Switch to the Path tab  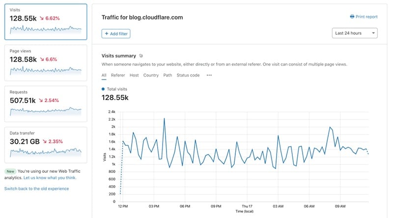click(168, 75)
